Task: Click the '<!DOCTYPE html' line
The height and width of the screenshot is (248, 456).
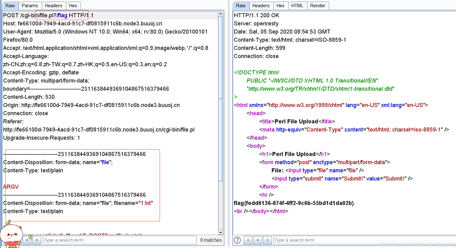Action: (x=256, y=73)
